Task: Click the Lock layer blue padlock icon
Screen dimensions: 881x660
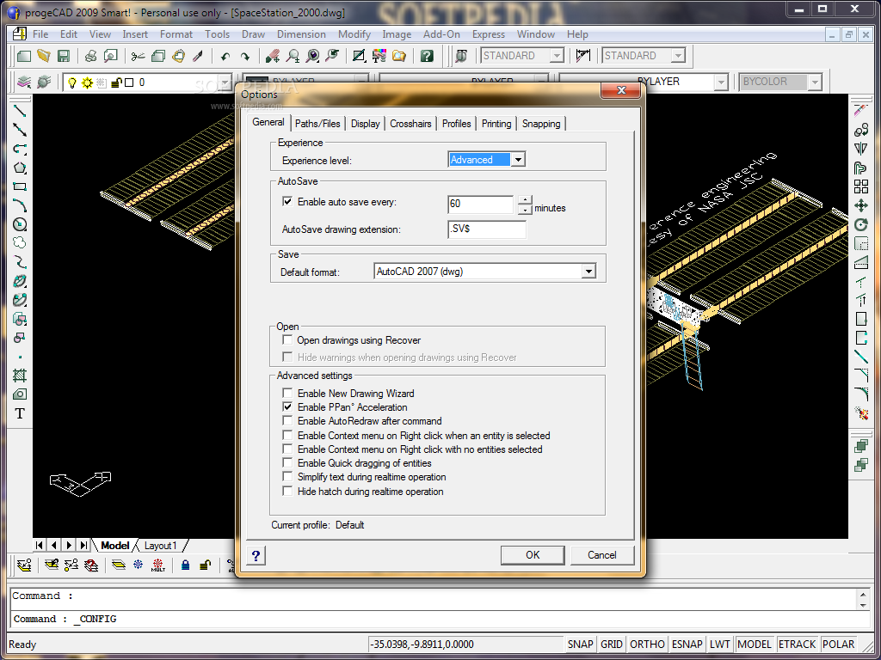Action: pos(186,565)
